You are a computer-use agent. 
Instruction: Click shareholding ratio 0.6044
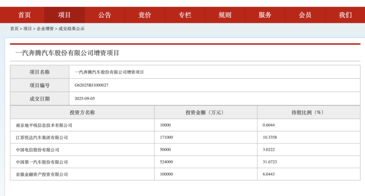(269, 125)
